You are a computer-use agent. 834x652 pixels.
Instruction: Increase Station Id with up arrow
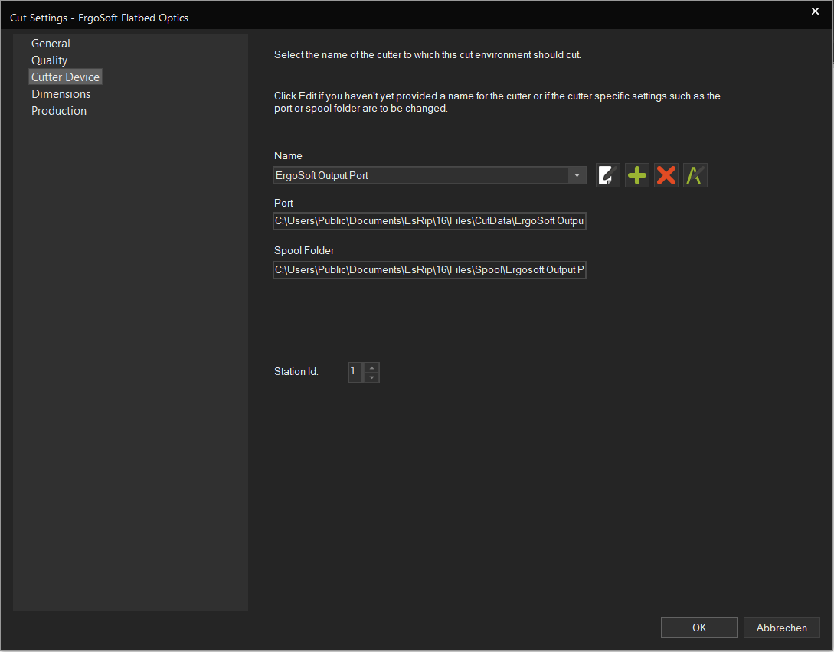371,368
